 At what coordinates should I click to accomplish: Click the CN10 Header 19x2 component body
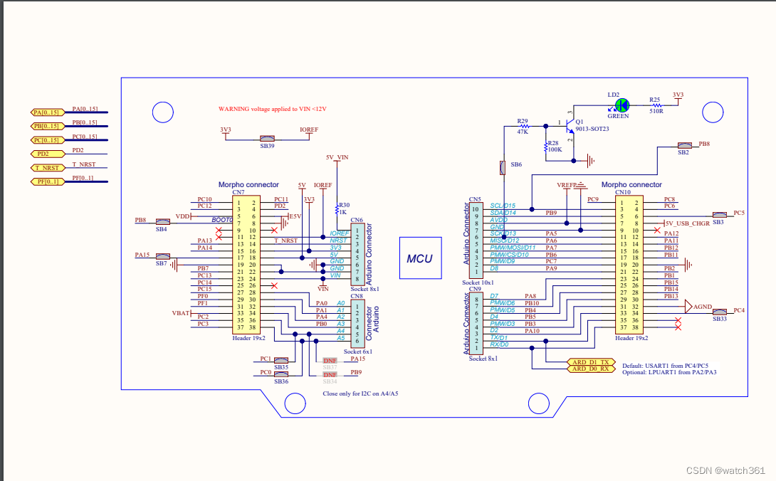pyautogui.click(x=629, y=265)
